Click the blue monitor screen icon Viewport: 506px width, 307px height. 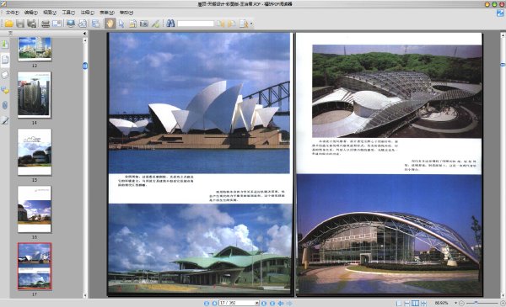(x=71, y=24)
